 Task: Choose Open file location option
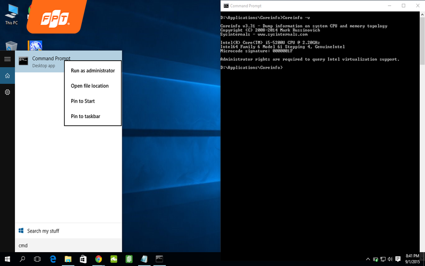coord(89,86)
